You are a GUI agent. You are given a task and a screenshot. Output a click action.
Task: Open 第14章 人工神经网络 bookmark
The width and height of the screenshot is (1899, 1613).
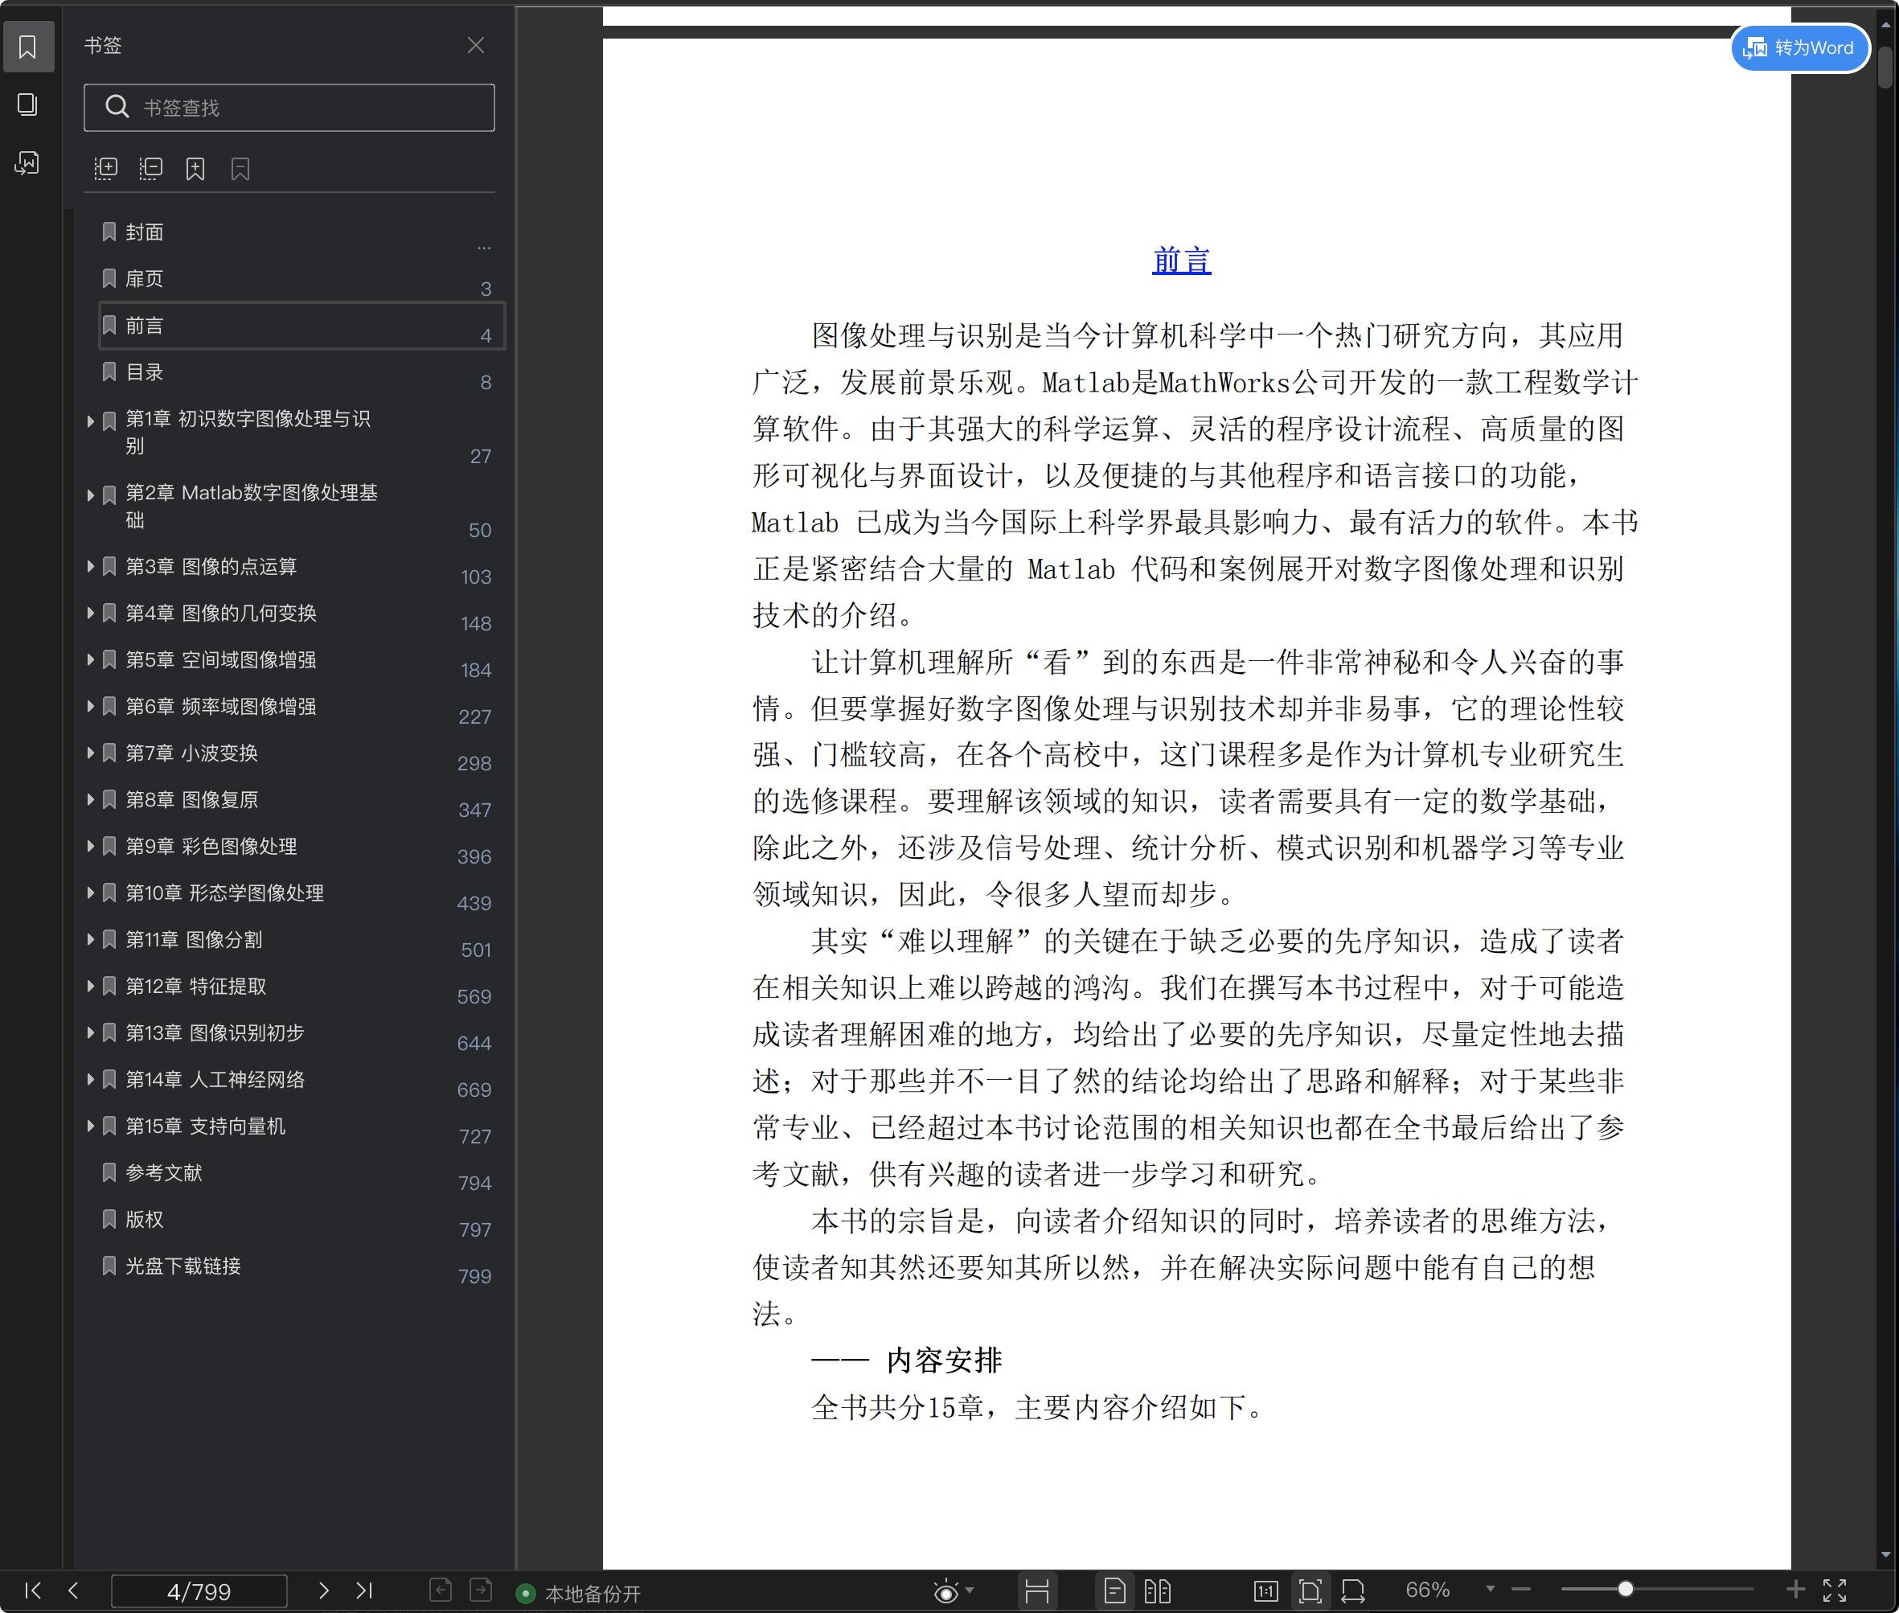(215, 1080)
